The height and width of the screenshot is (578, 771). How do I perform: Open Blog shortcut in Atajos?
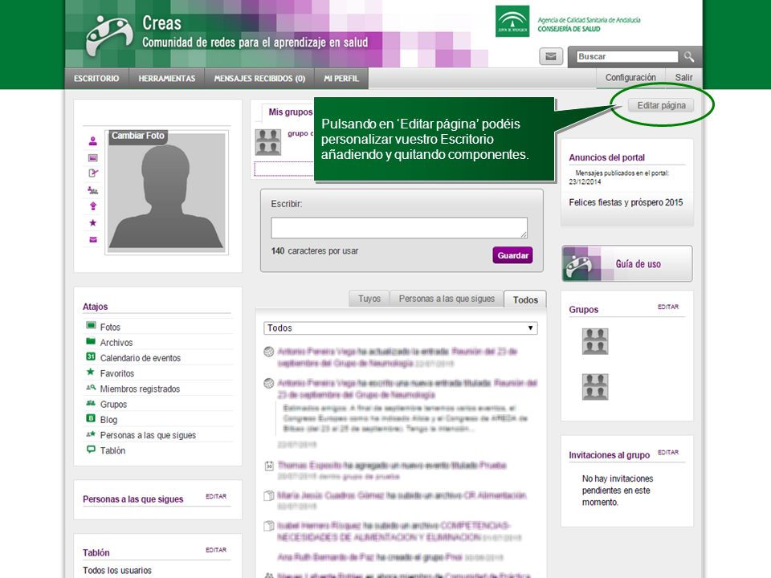tap(108, 420)
